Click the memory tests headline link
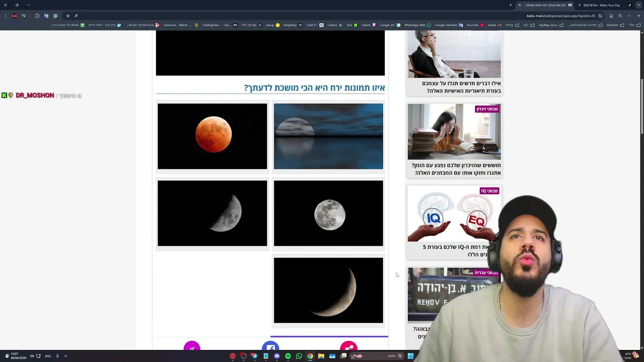 point(456,169)
